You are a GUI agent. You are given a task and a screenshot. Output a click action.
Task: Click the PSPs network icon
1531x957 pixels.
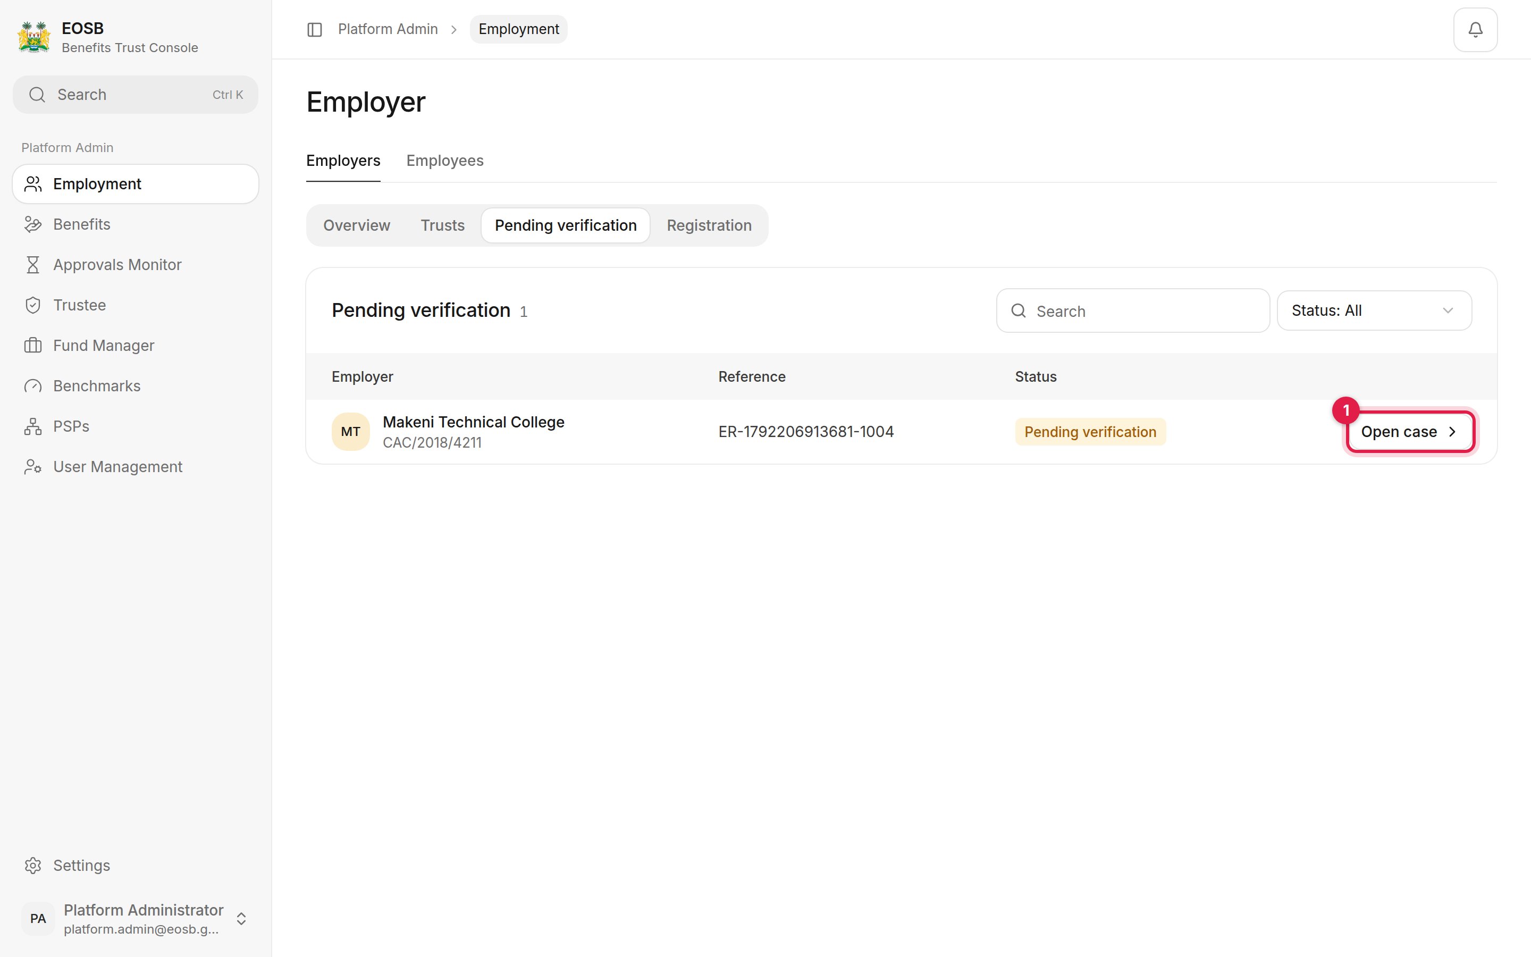tap(33, 426)
